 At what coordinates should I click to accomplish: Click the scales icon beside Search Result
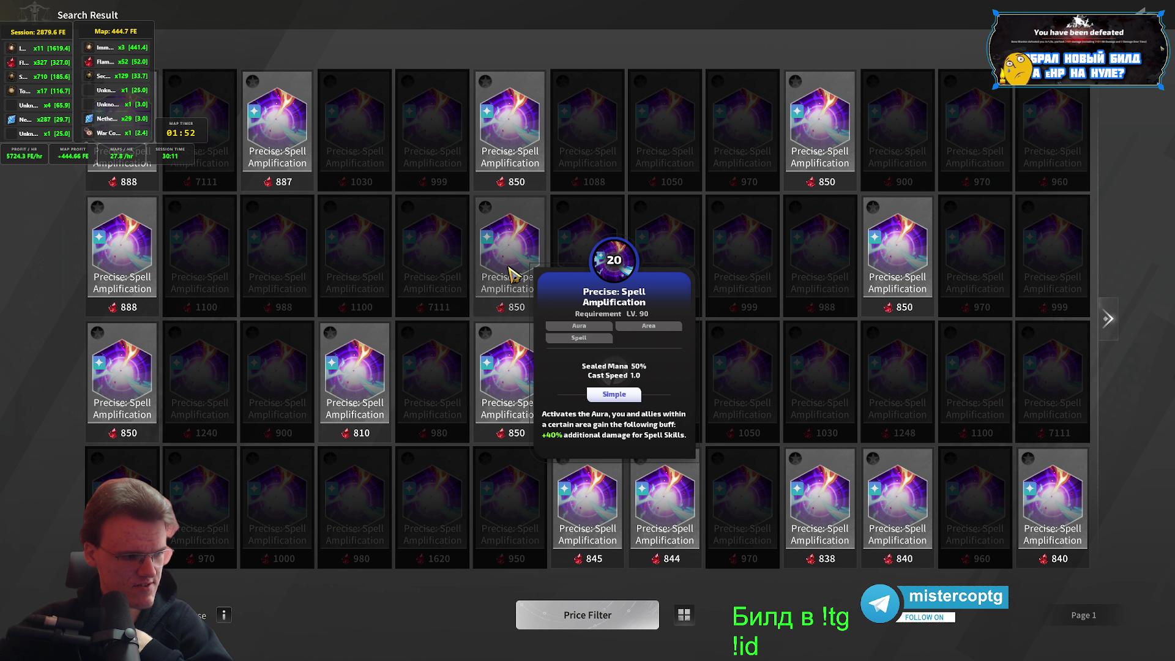[x=35, y=12]
